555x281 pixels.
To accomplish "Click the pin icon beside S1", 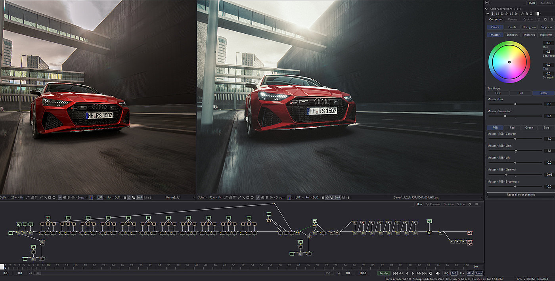I will point(488,13).
